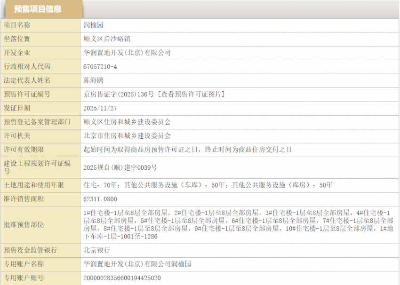The width and height of the screenshot is (400, 285).
Task: Select the location value 顺义区后沙峪镇
Action: (x=107, y=39)
